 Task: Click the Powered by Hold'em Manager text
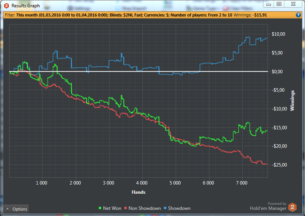[268, 206]
